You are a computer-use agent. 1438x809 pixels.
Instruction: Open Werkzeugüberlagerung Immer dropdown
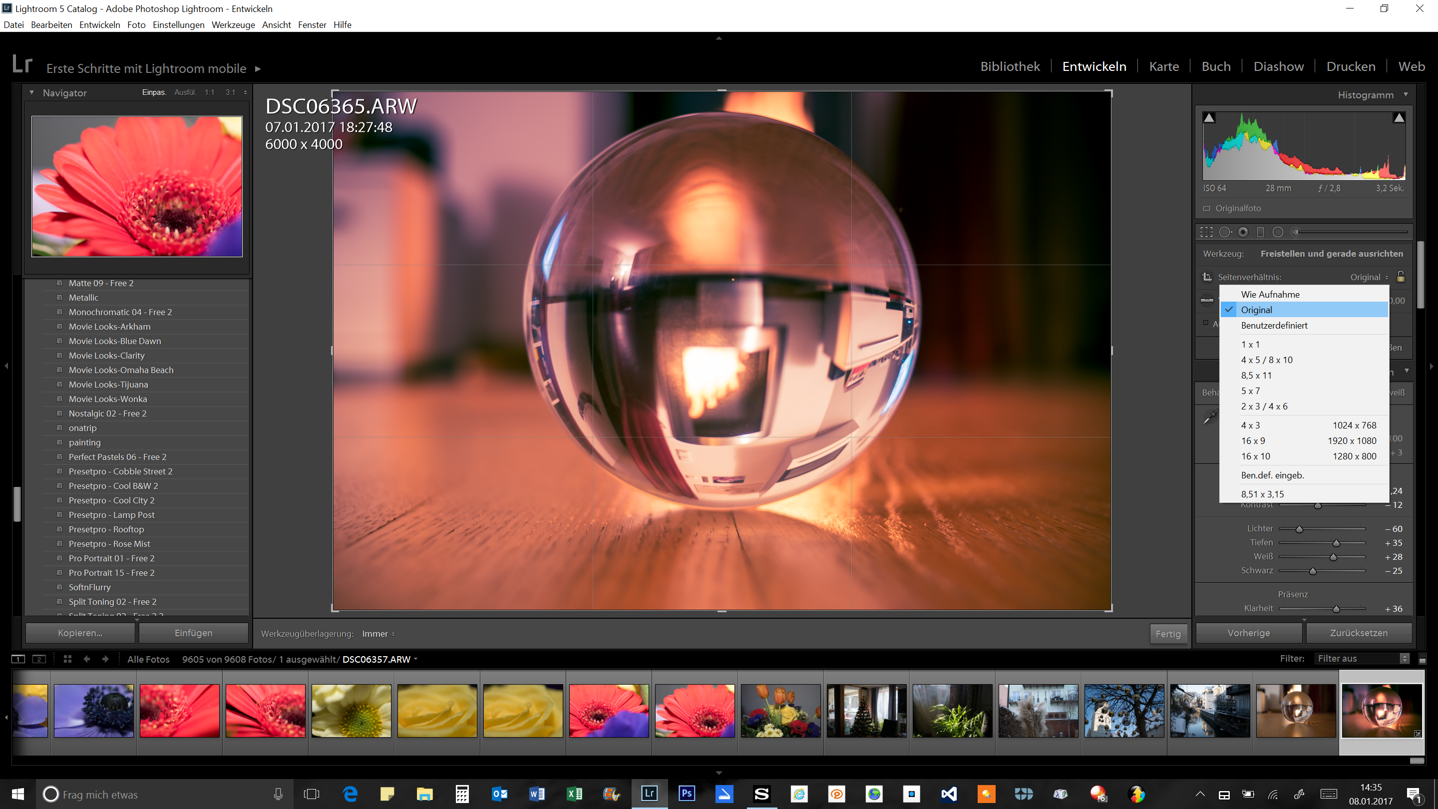pyautogui.click(x=378, y=634)
